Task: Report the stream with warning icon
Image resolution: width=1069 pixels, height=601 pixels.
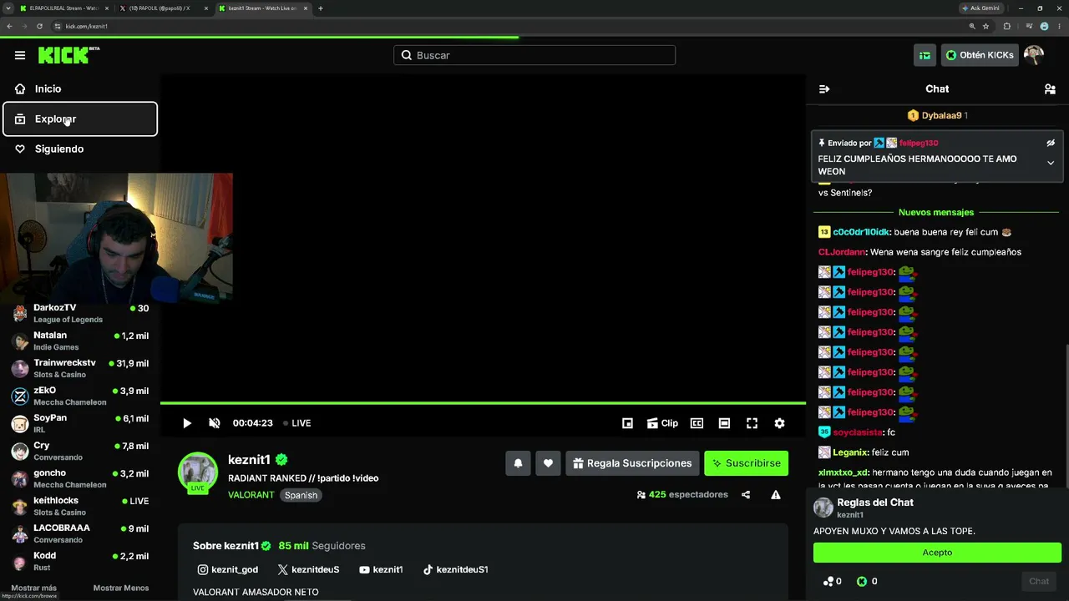Action: (776, 494)
